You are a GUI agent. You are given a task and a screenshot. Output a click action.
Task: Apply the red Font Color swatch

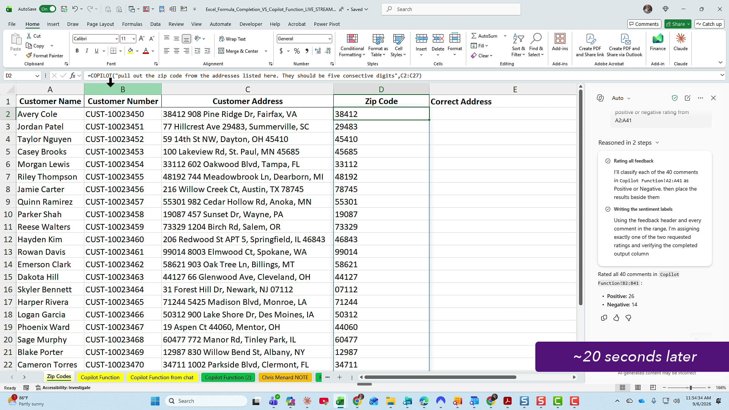pos(146,51)
